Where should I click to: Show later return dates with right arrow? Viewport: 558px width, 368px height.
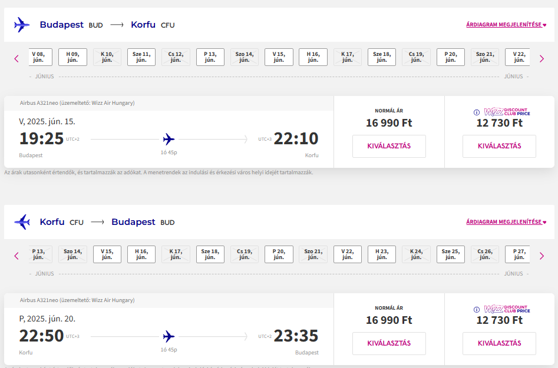[542, 256]
